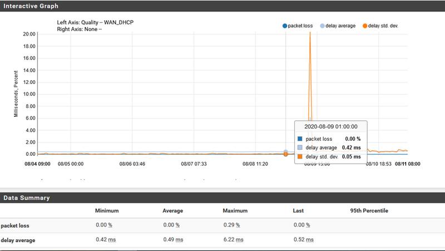Click the Last column header
The height and width of the screenshot is (251, 445).
coord(298,211)
